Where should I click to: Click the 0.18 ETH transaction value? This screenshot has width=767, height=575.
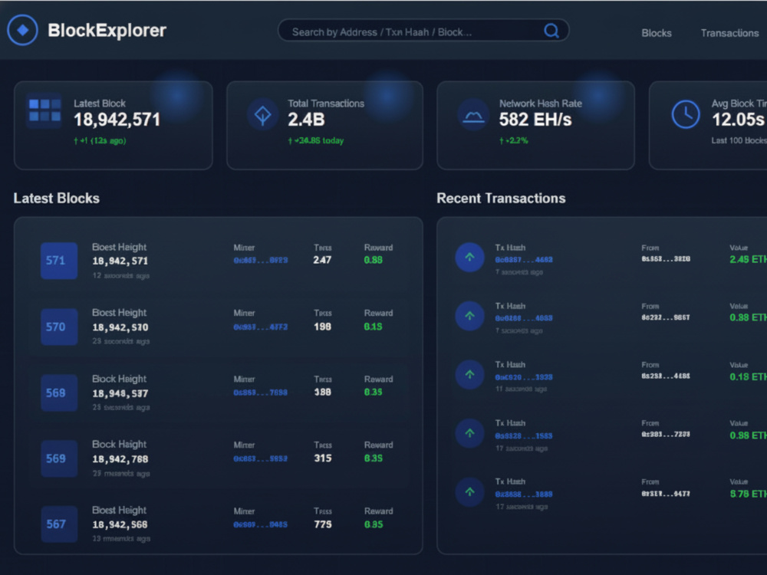click(748, 377)
